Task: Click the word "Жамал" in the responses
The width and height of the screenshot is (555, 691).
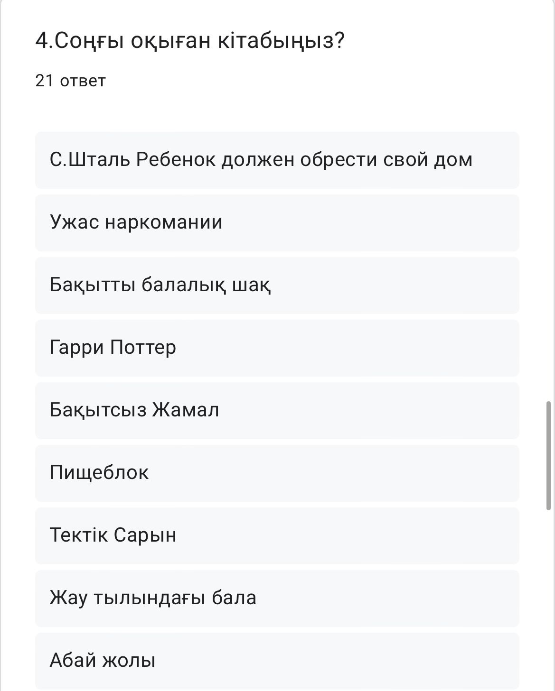Action: click(x=186, y=410)
